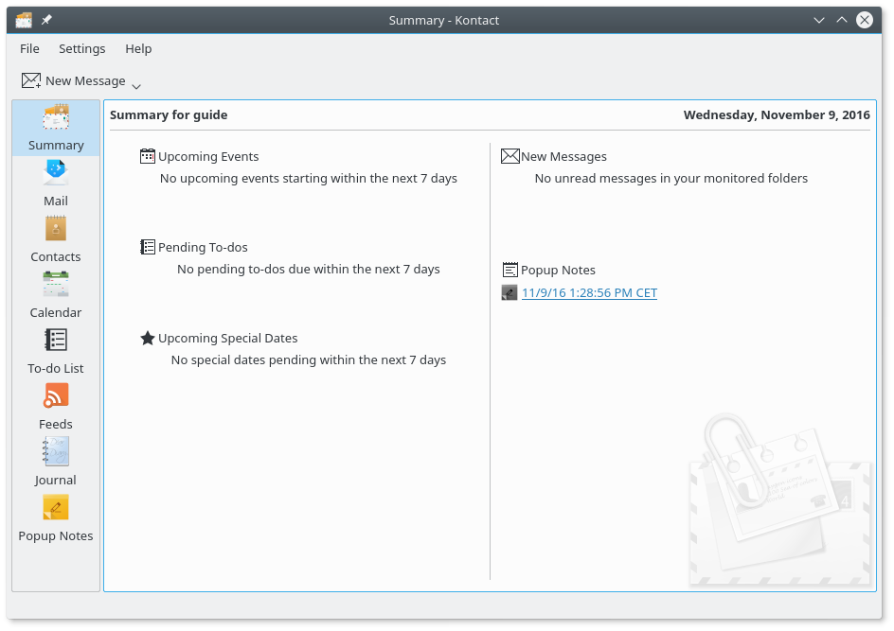This screenshot has height=631, width=894.
Task: Click the Popup Notes header icon
Action: coord(510,270)
